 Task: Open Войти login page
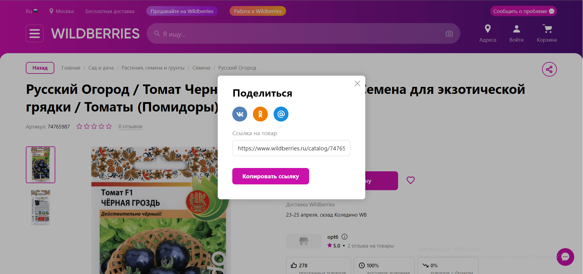point(517,33)
